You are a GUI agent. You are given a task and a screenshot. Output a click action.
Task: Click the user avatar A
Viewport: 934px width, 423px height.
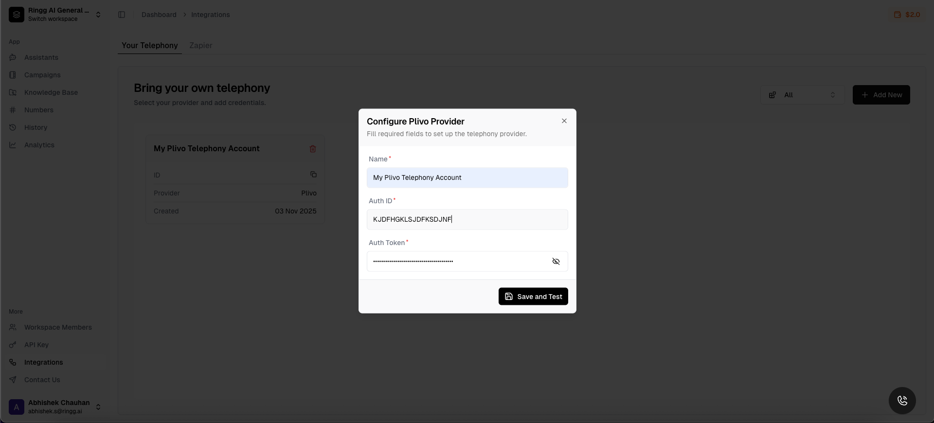[x=17, y=407]
